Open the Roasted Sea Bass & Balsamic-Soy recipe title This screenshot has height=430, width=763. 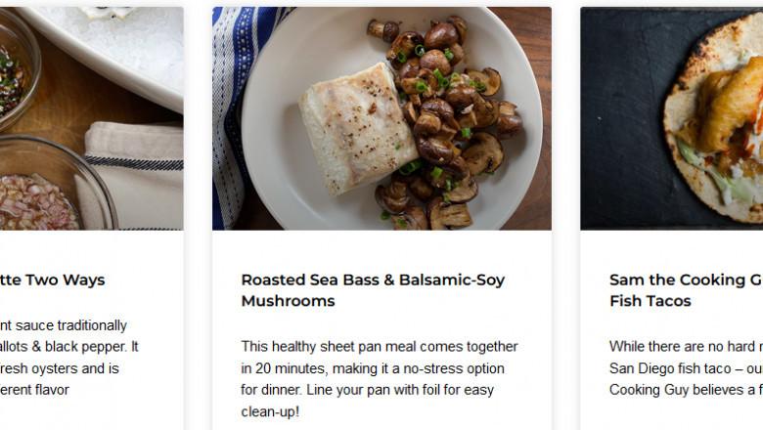[373, 279]
